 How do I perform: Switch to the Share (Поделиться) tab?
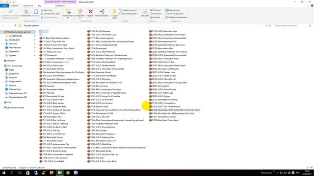[28, 5]
